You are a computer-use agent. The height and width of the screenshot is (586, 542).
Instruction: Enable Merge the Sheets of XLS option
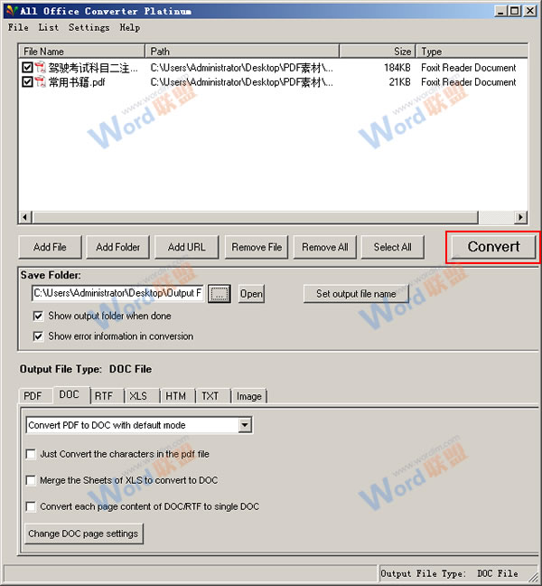coord(31,480)
